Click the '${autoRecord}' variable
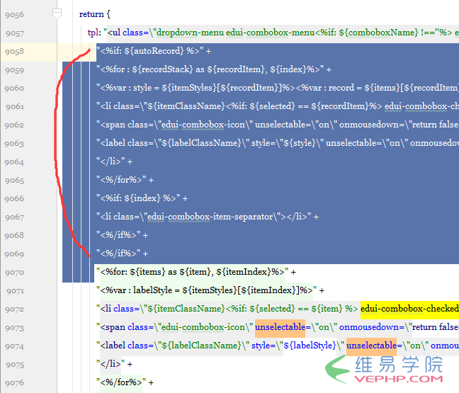This screenshot has height=393, width=459. point(154,51)
